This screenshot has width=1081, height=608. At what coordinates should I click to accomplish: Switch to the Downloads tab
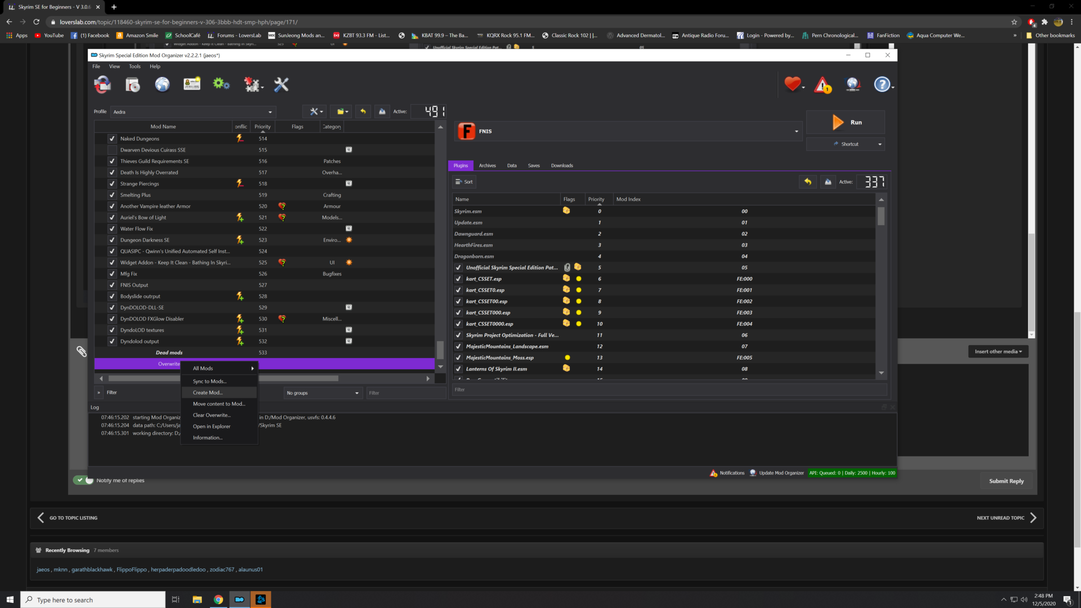coord(562,166)
